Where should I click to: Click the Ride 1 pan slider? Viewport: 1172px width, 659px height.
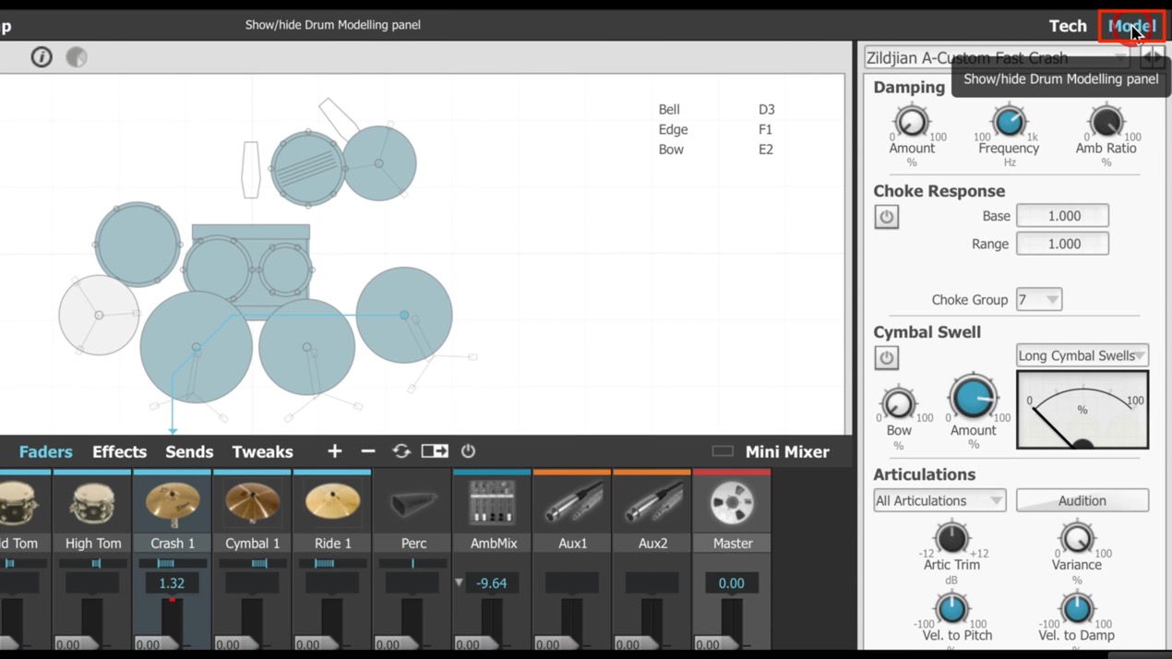[332, 563]
